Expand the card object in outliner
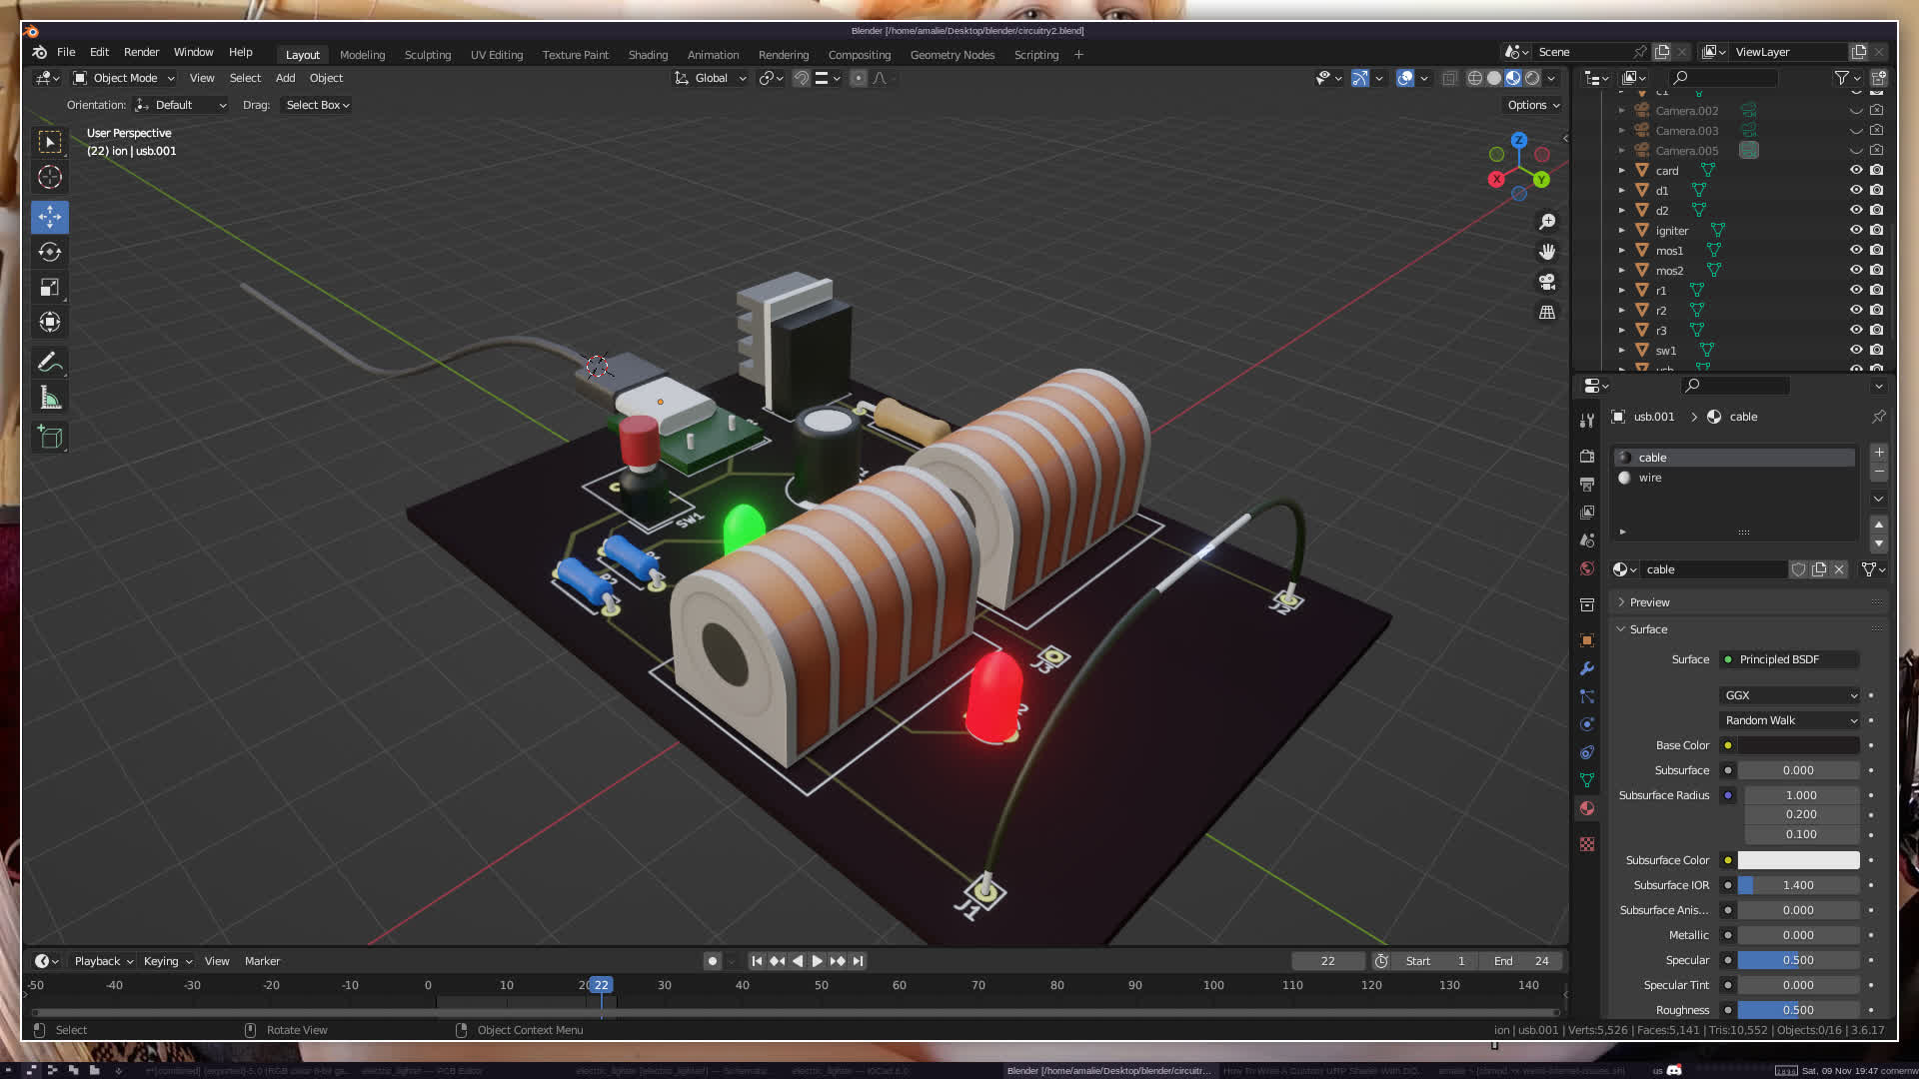Viewport: 1919px width, 1079px height. point(1622,171)
